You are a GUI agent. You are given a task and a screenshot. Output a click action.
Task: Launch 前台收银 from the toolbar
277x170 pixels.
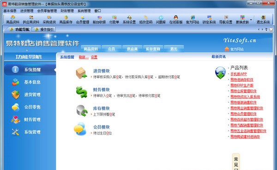(x=99, y=19)
